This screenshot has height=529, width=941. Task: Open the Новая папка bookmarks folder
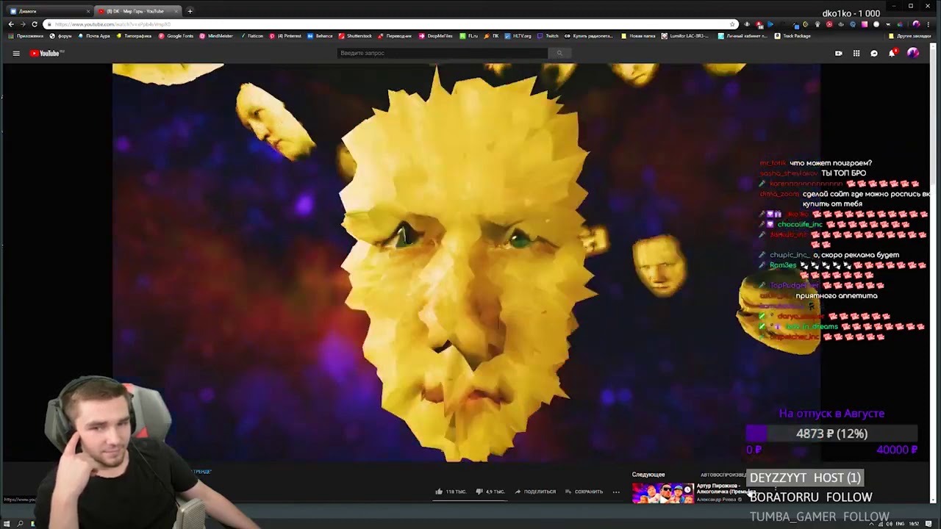638,35
